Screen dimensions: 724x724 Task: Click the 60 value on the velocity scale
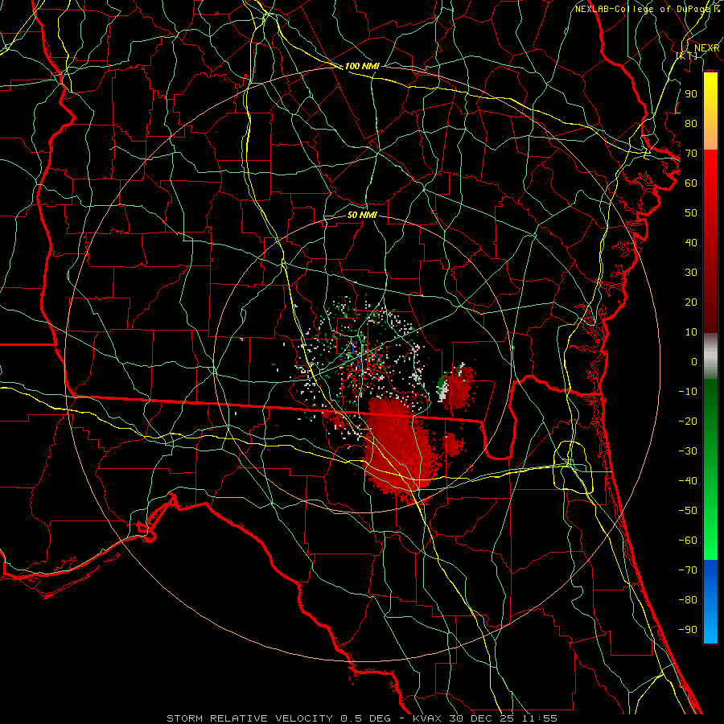[691, 183]
